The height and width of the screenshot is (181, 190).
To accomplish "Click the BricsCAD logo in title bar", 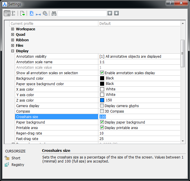I will click(x=5, y=4).
